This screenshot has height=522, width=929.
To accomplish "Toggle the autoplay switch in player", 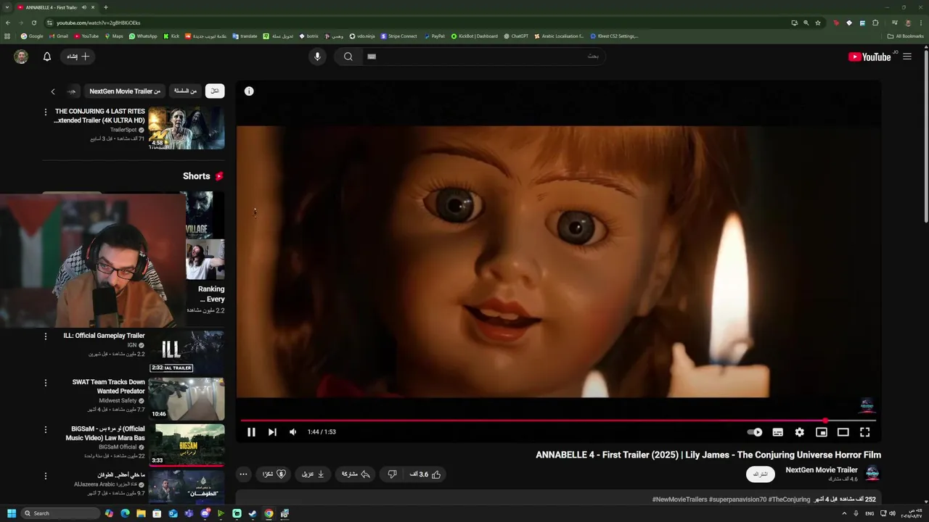I will (x=755, y=432).
